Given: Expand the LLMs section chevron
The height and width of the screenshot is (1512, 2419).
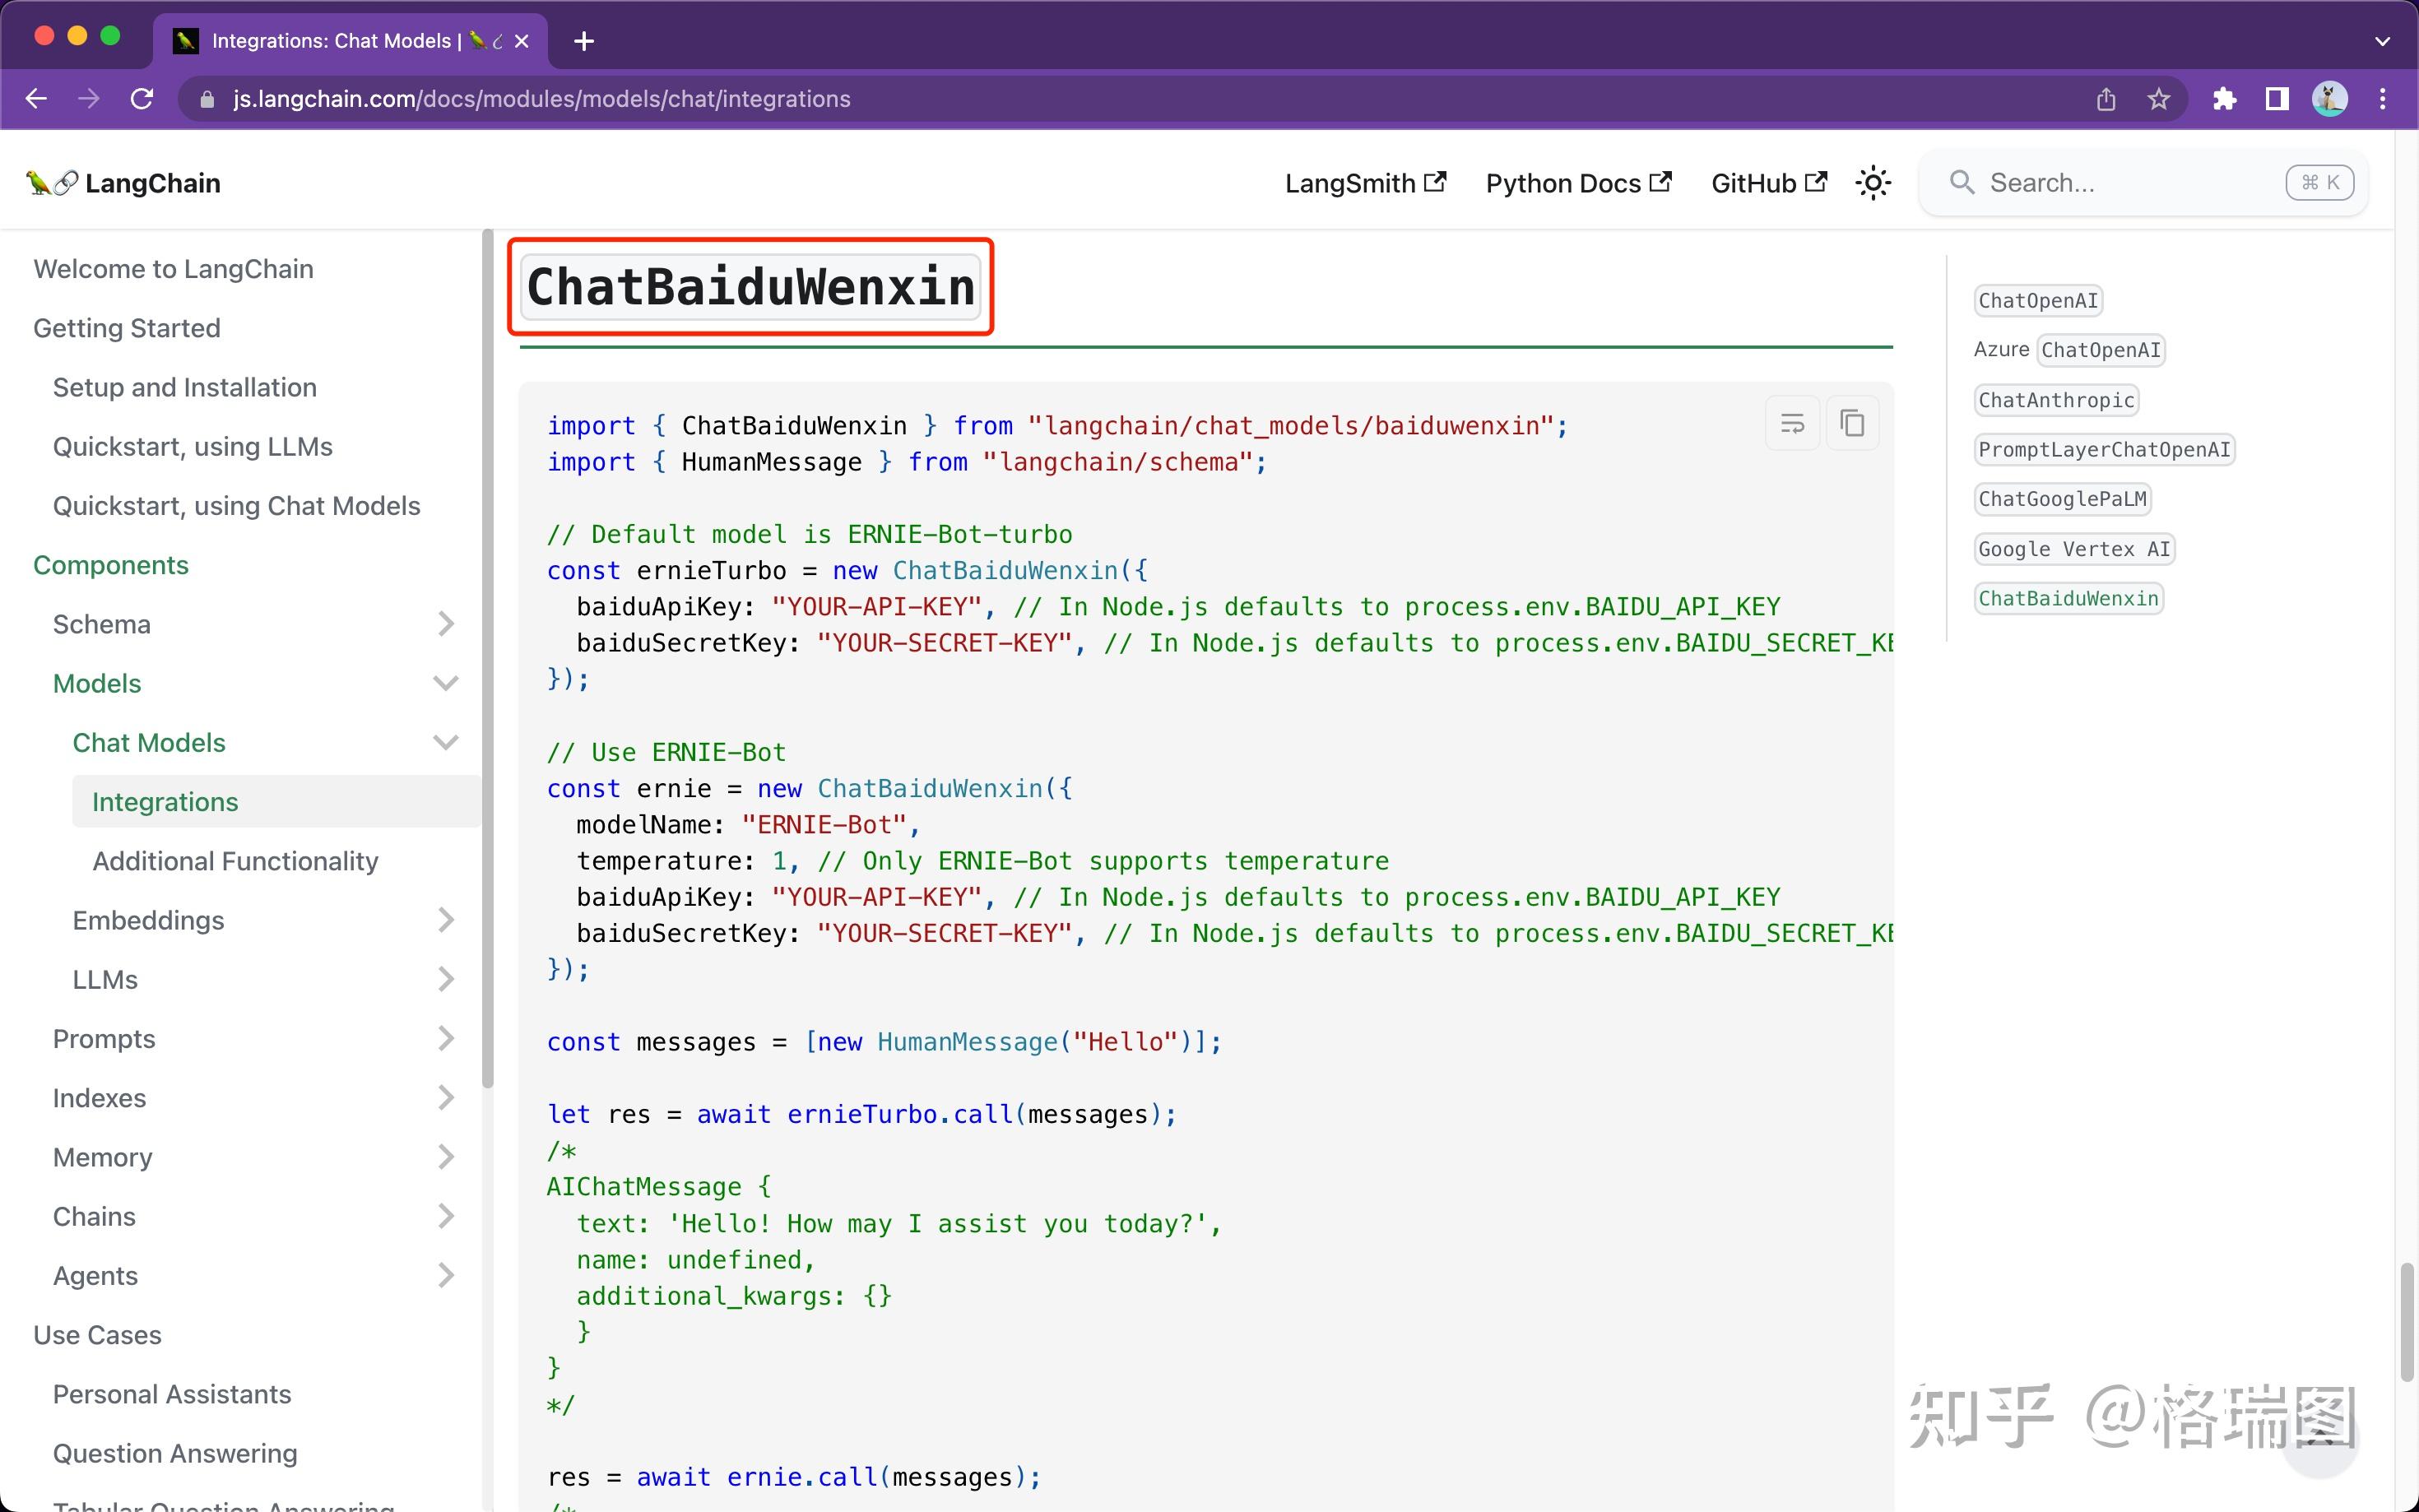Looking at the screenshot, I should pos(446,979).
